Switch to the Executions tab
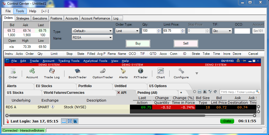269x135 pixels. click(x=40, y=18)
